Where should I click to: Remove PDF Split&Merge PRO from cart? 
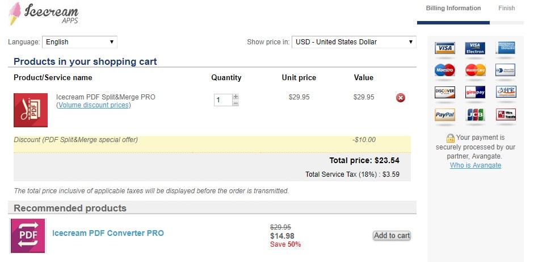(x=401, y=98)
